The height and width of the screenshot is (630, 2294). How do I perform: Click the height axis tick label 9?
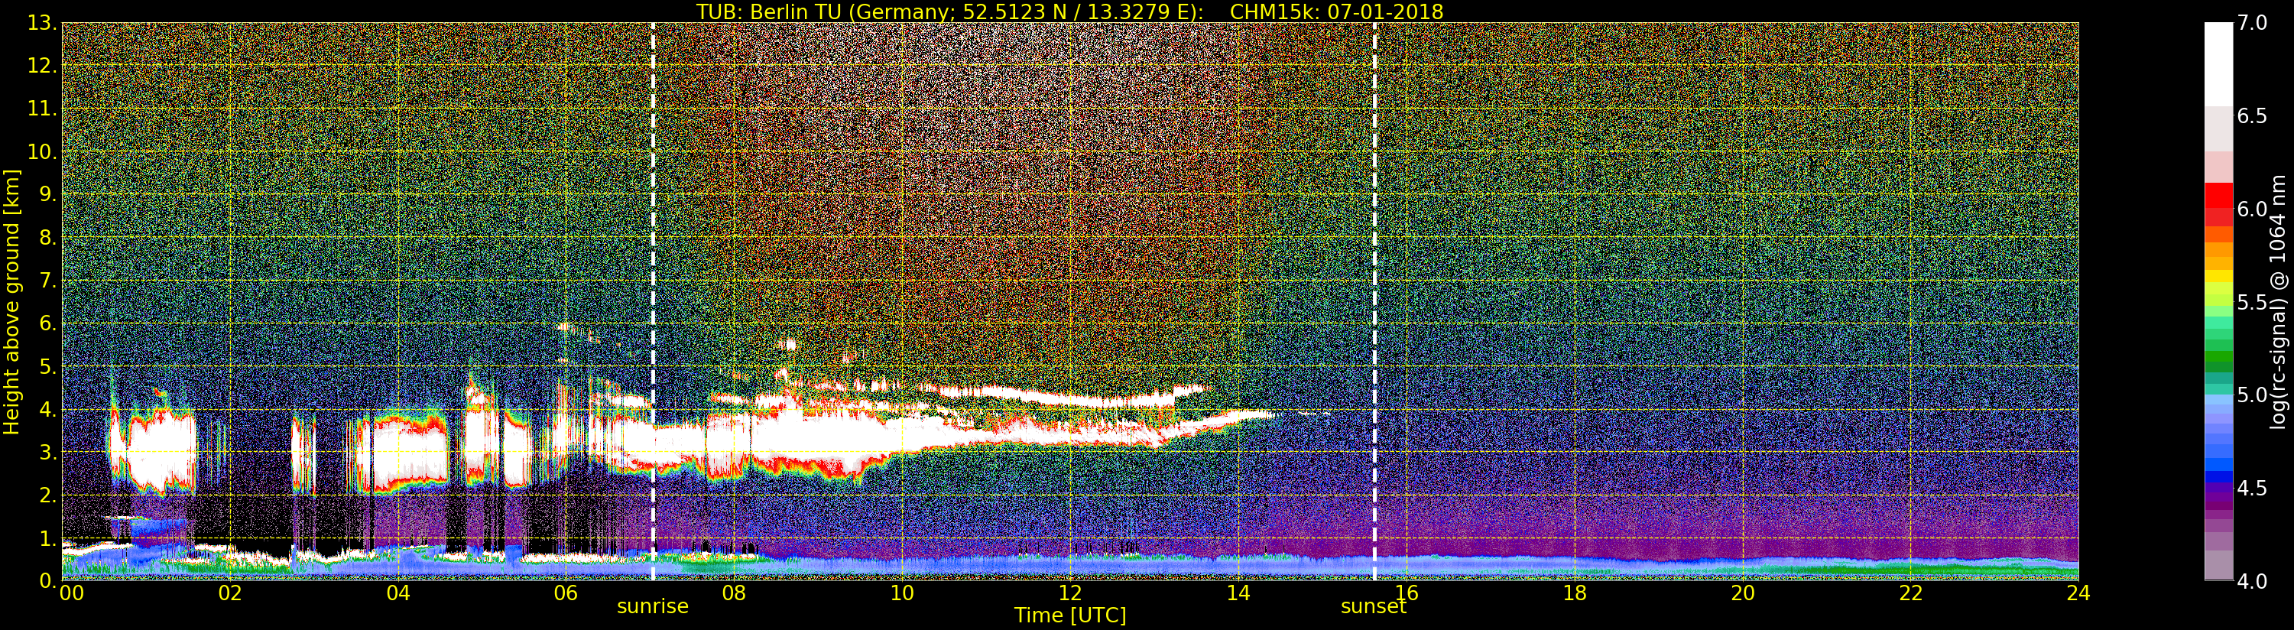pos(47,195)
